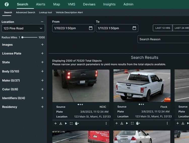Switch to the Alerts tab
189x143 pixels.
coord(41,4)
